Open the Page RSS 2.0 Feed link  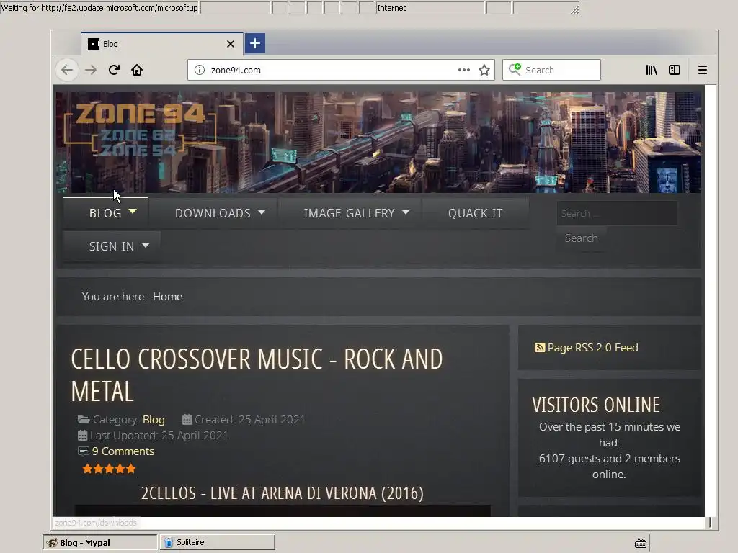[x=592, y=348]
